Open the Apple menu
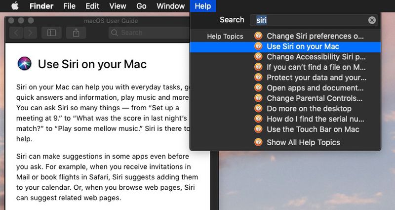Screen dimensions: 395x210 pyautogui.click(x=15, y=6)
